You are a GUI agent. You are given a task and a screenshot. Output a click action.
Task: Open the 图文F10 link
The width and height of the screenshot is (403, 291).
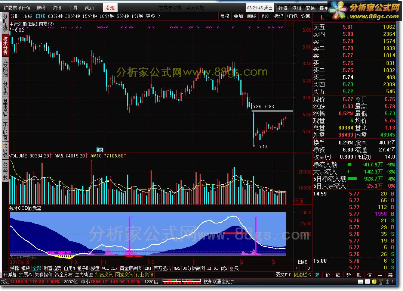point(283,275)
